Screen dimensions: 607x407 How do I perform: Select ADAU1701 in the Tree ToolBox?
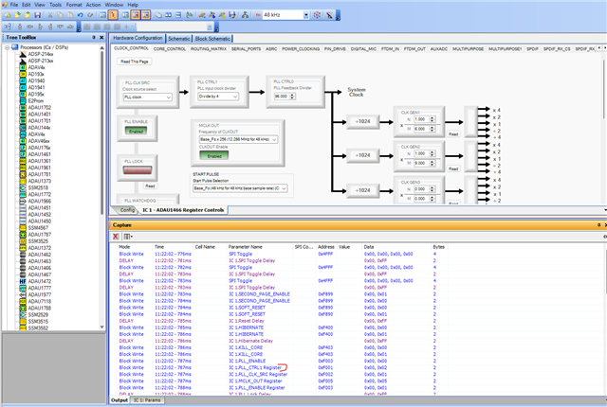(x=39, y=121)
